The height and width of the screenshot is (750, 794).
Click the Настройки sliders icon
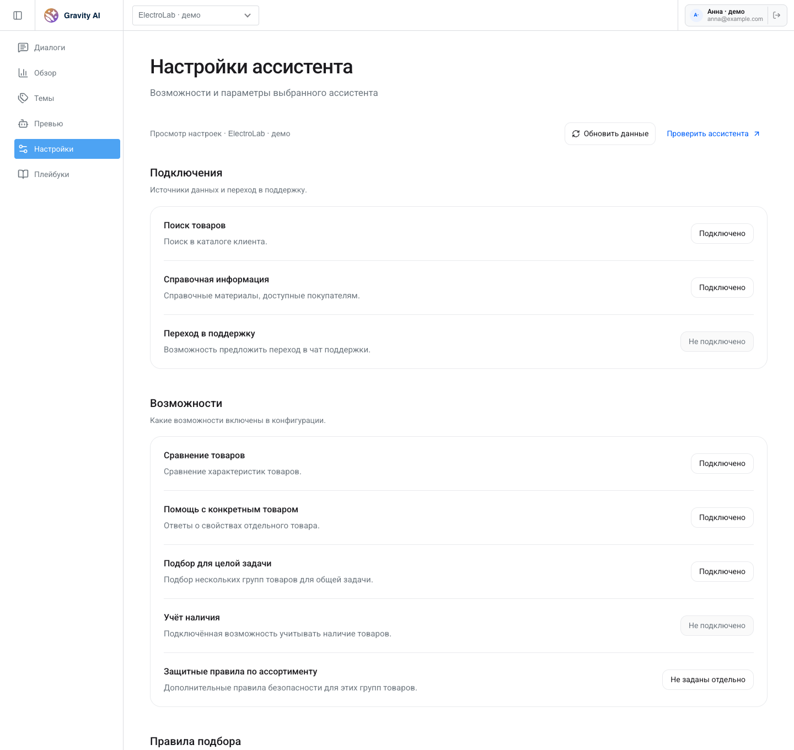(x=23, y=149)
